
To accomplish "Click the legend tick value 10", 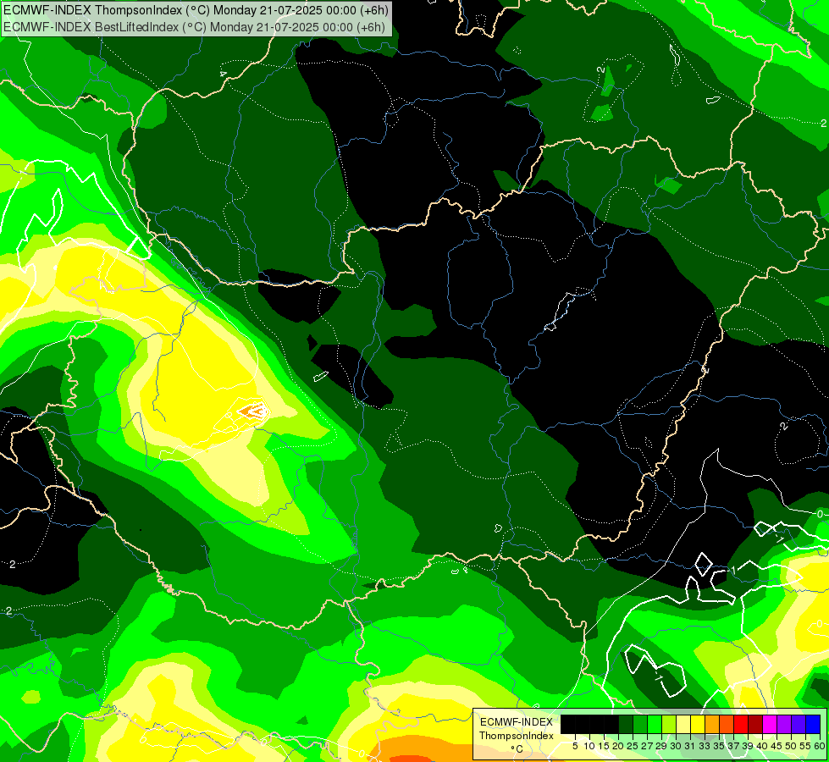I will click(589, 746).
